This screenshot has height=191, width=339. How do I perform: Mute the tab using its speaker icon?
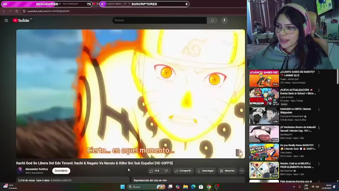[125, 4]
